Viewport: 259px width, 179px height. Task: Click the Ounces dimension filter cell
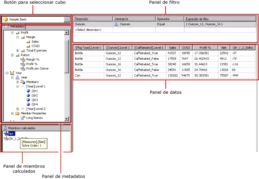pos(93,24)
